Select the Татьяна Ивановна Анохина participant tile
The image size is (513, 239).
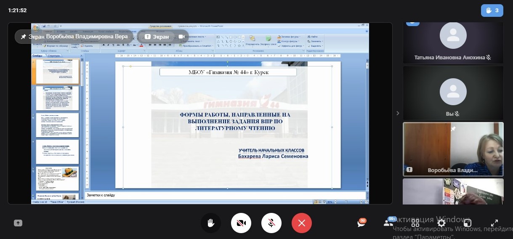tap(453, 42)
